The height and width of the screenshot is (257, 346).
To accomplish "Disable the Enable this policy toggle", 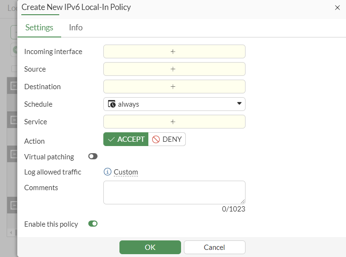I will coord(93,224).
